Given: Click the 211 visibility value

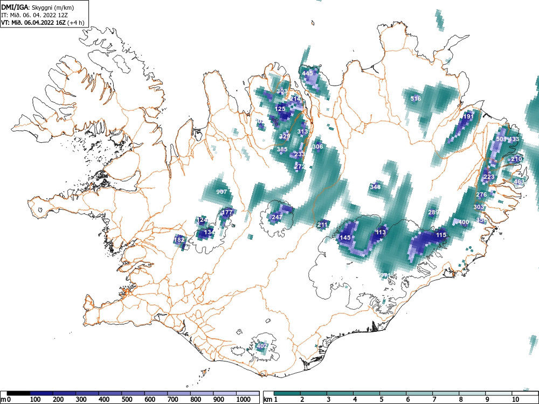Looking at the screenshot, I should point(322,225).
